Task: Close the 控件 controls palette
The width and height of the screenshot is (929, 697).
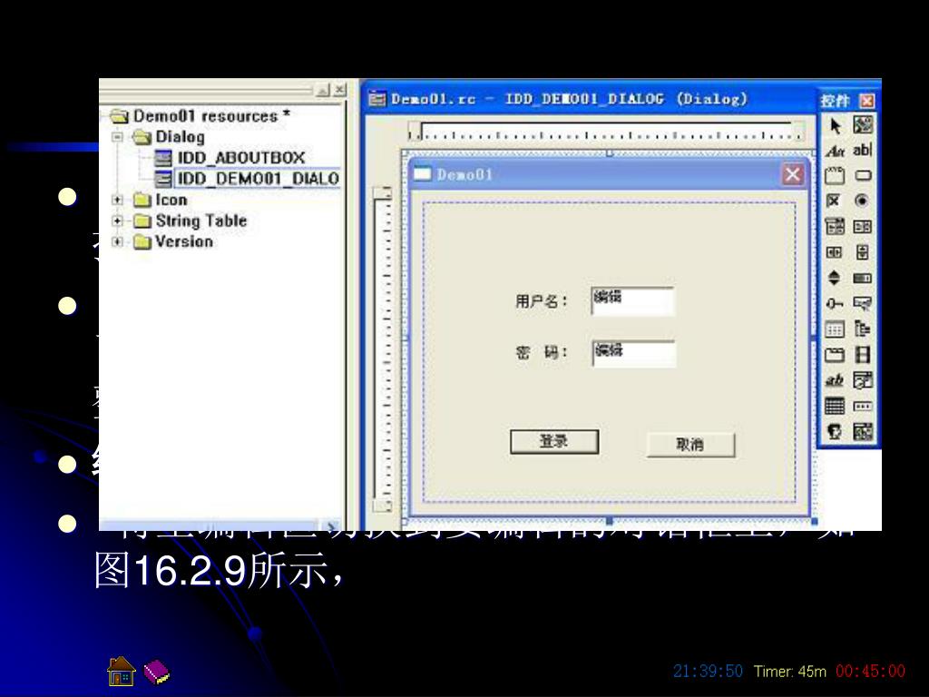Action: [x=866, y=101]
